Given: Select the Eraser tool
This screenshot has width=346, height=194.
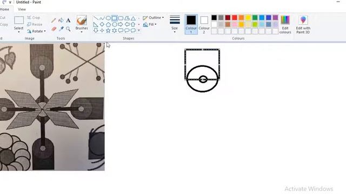Looking at the screenshot, I should pos(54,29).
